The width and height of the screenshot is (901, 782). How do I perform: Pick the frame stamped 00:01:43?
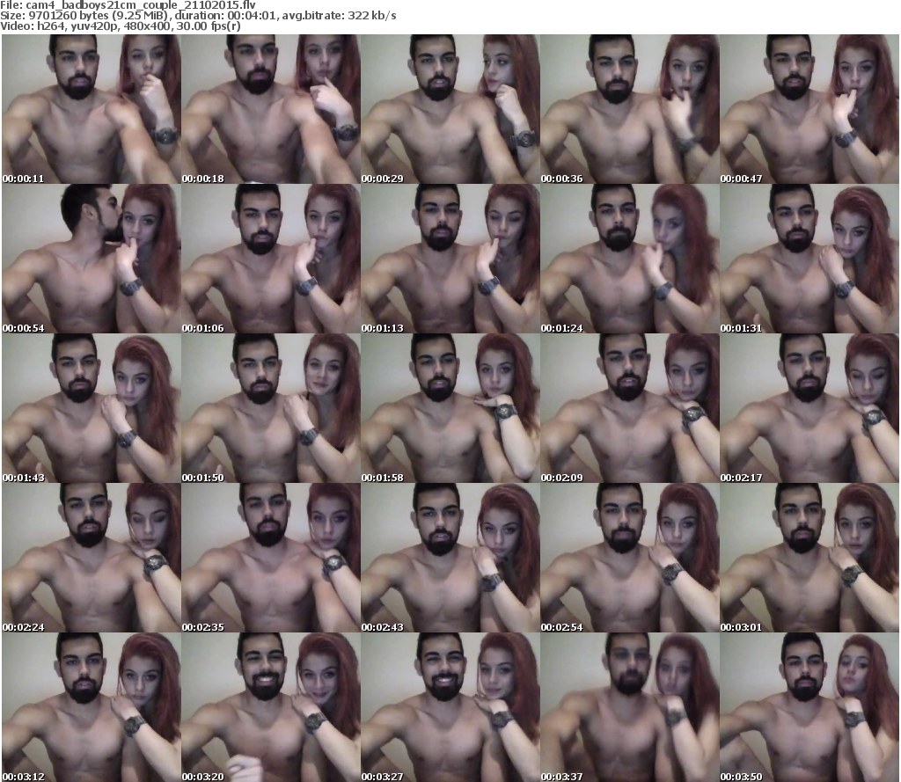92,408
